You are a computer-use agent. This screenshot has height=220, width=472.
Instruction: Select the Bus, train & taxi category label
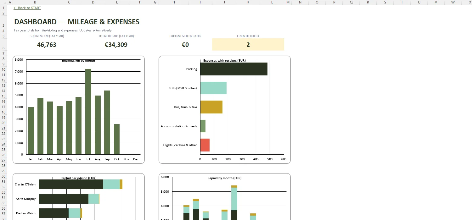[186, 107]
